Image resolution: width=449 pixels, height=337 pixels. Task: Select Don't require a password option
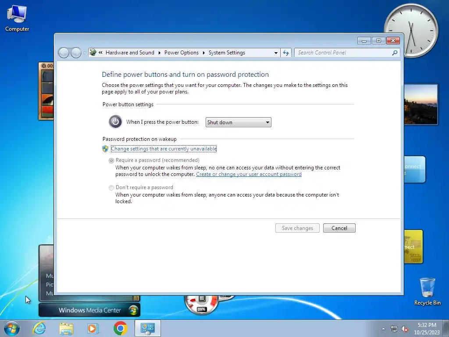tap(111, 188)
